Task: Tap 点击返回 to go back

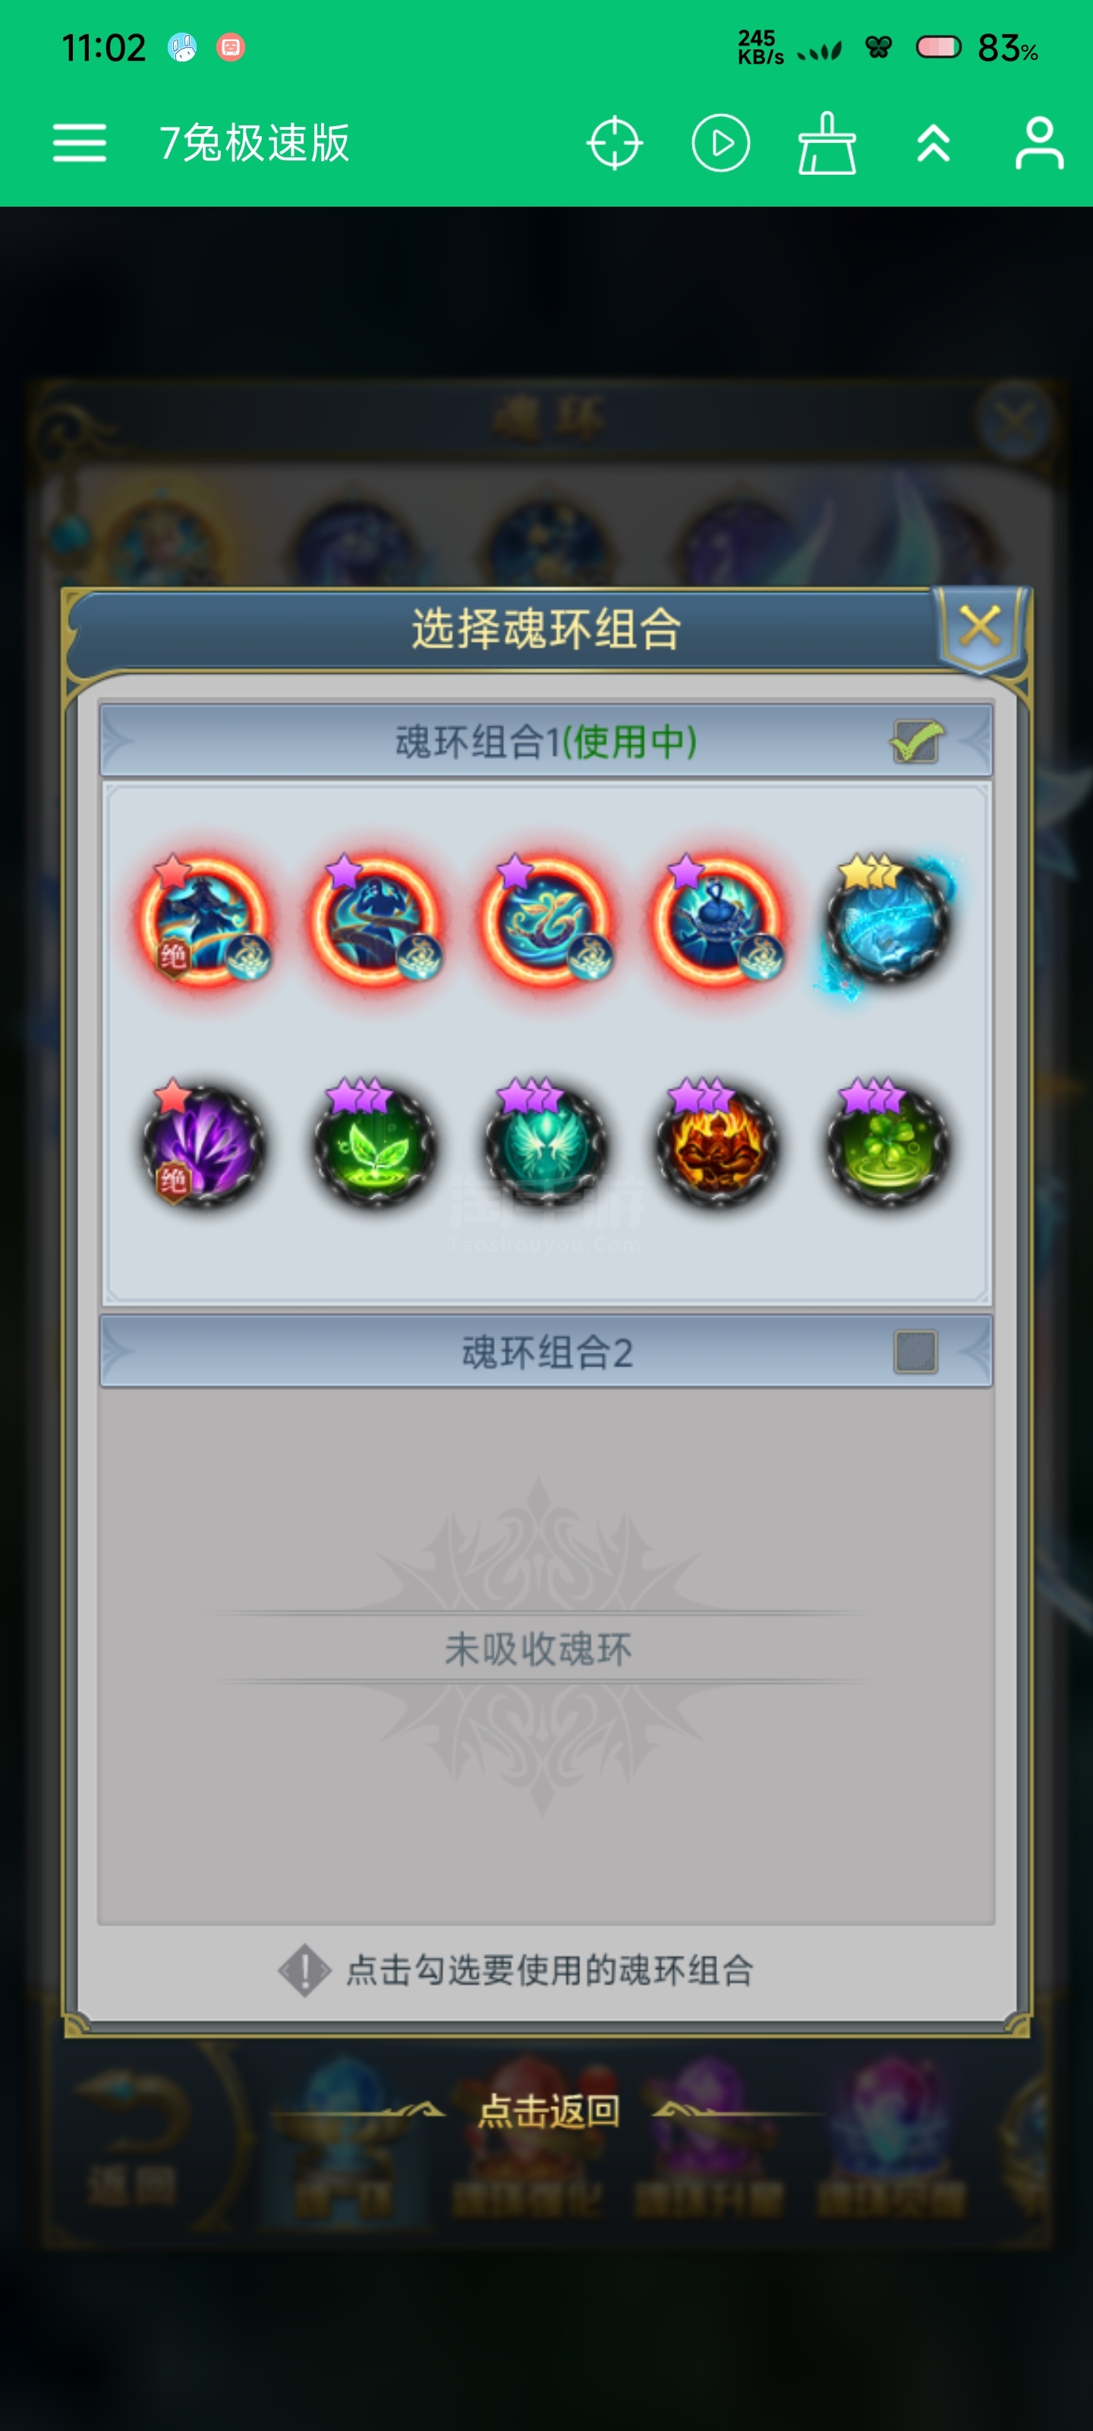Action: [x=549, y=2111]
